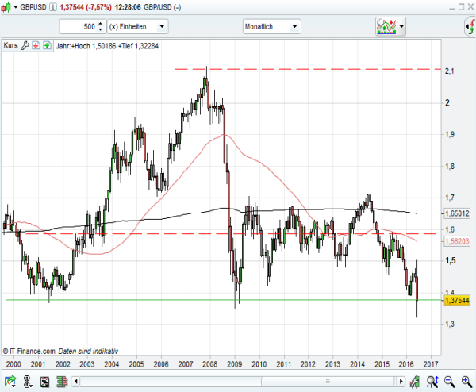This screenshot has width=476, height=392.
Task: Click the 1,8 price axis label
Action: click(449, 166)
